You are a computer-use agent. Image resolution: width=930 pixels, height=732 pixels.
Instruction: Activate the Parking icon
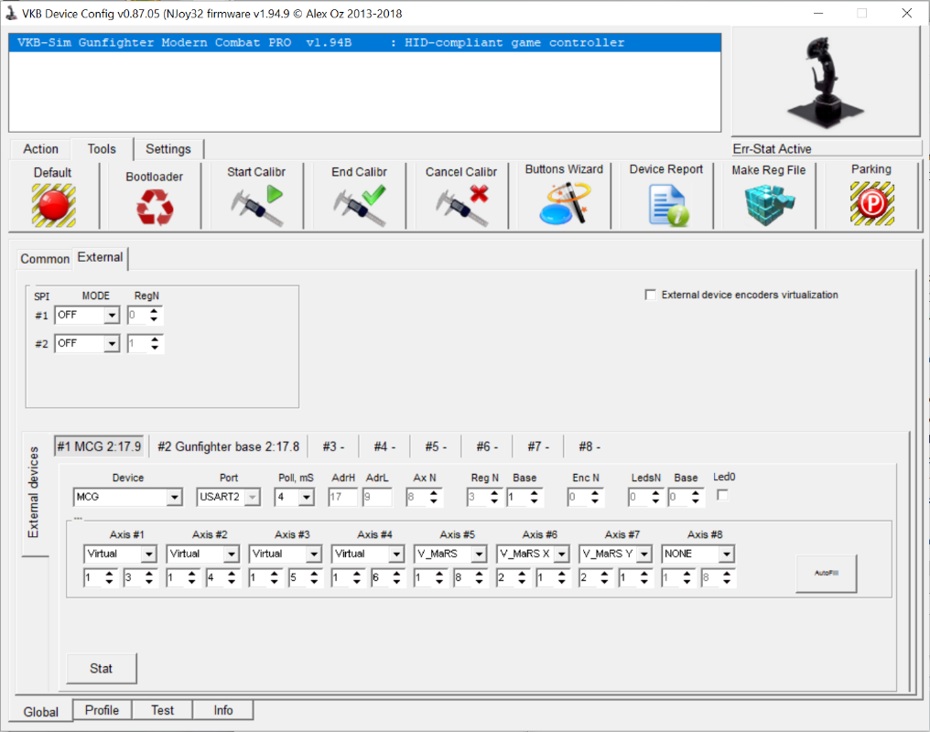point(871,203)
